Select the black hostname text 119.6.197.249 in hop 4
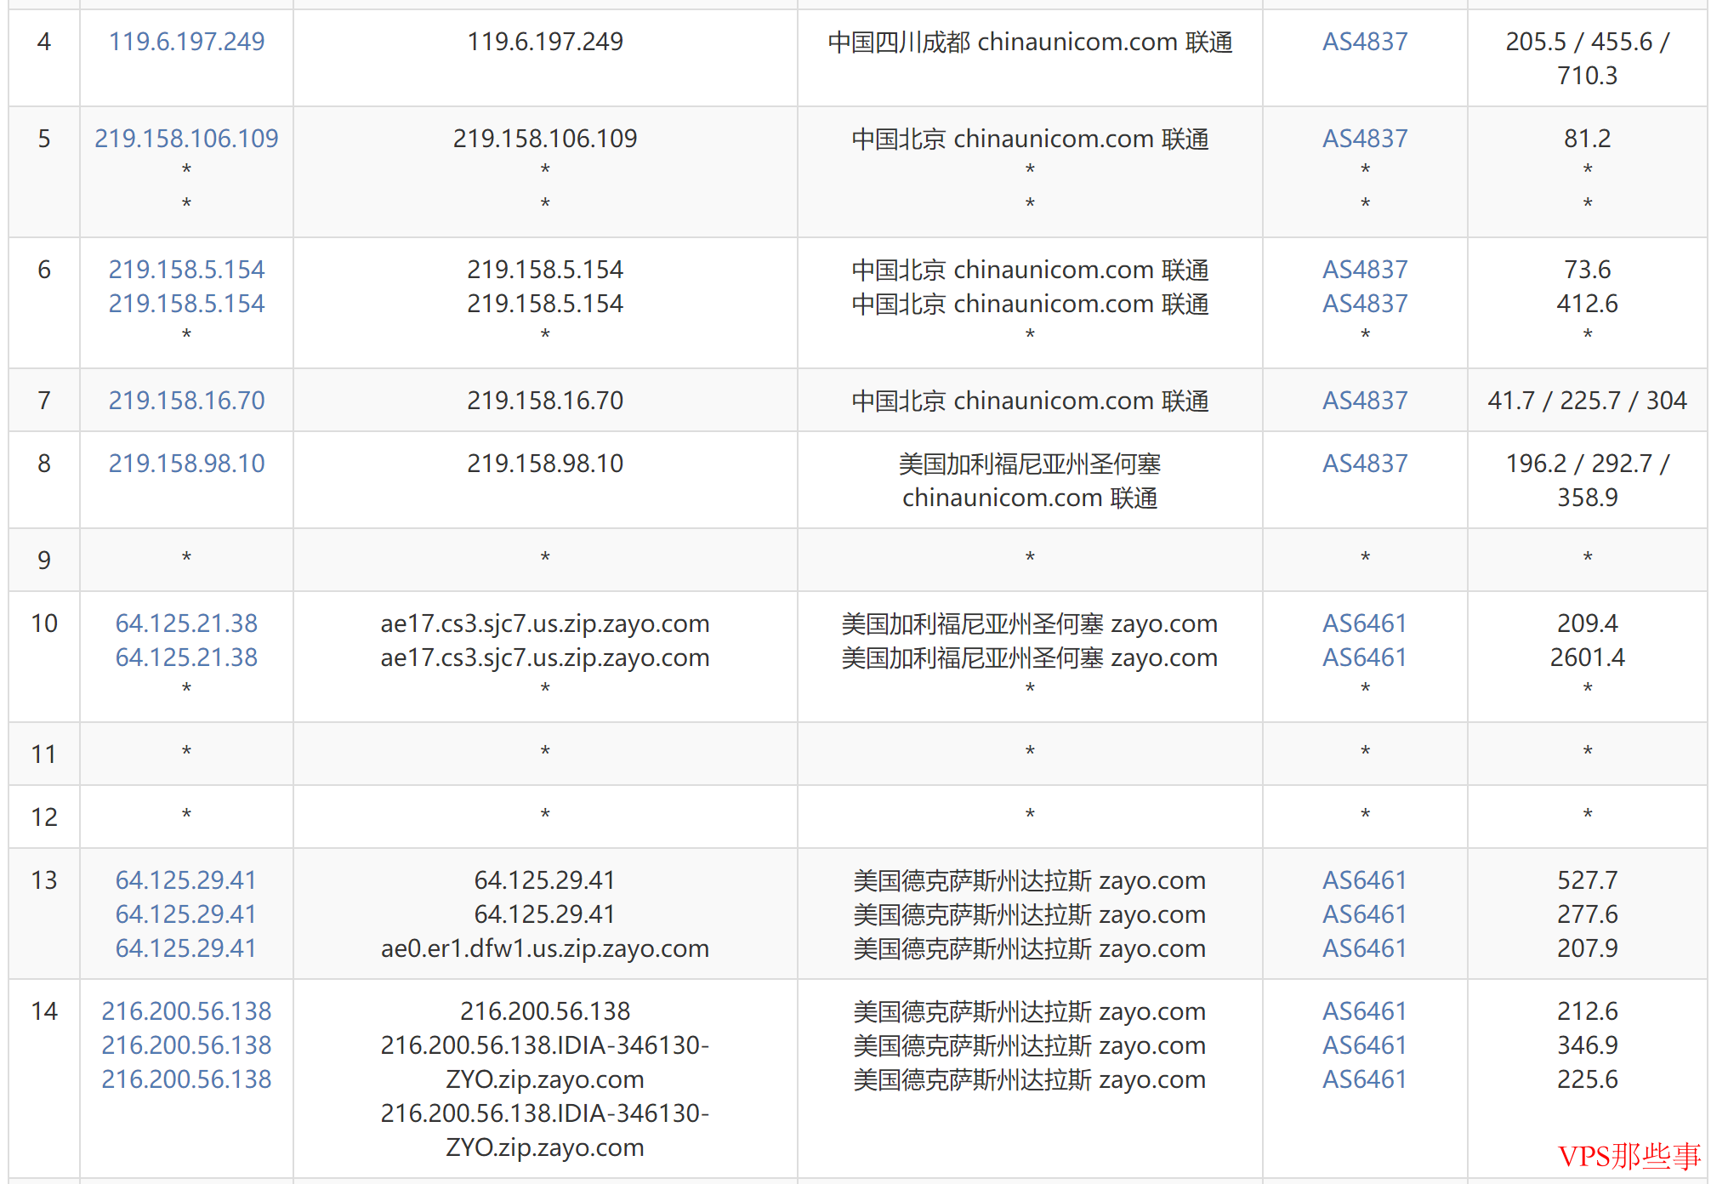The height and width of the screenshot is (1184, 1711). (545, 42)
